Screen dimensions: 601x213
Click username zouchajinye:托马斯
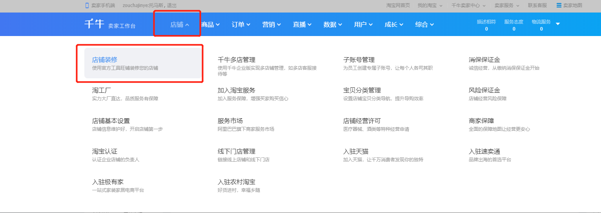click(x=144, y=5)
